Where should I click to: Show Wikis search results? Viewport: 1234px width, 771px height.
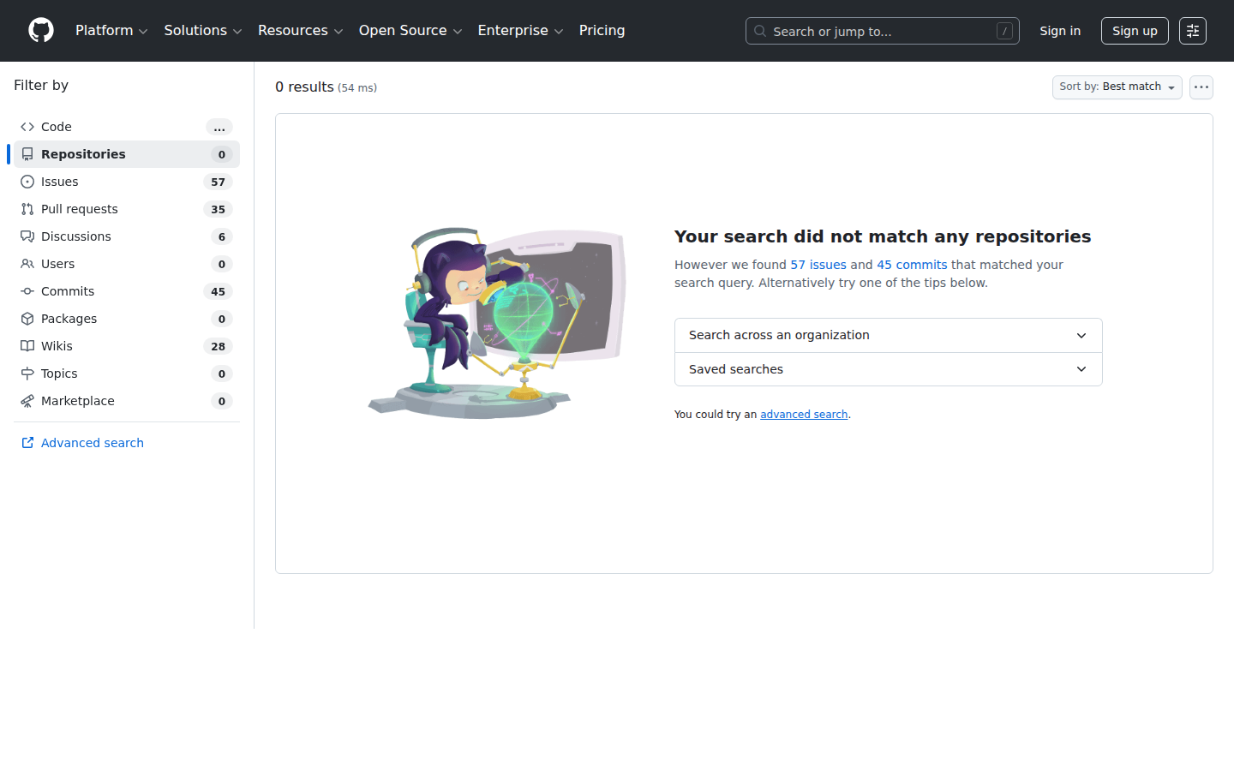tap(57, 346)
